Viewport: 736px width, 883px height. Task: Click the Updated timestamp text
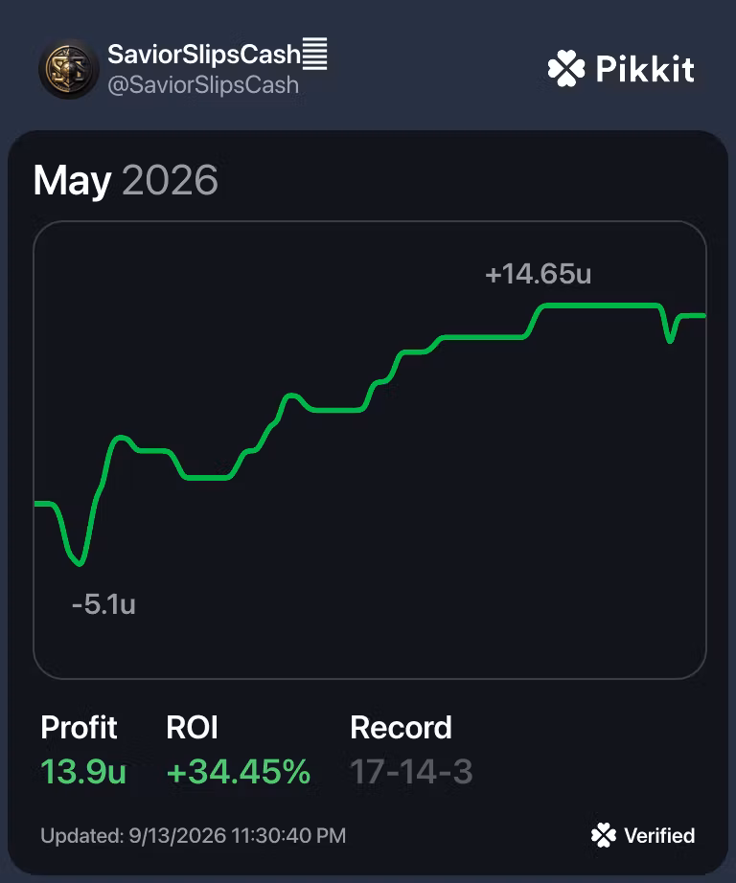[194, 836]
